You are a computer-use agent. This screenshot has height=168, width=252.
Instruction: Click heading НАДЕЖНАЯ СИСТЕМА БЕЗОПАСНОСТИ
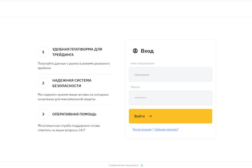coord(72,83)
